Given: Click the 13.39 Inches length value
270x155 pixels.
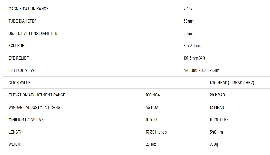Looking at the screenshot, I should coord(156,132).
